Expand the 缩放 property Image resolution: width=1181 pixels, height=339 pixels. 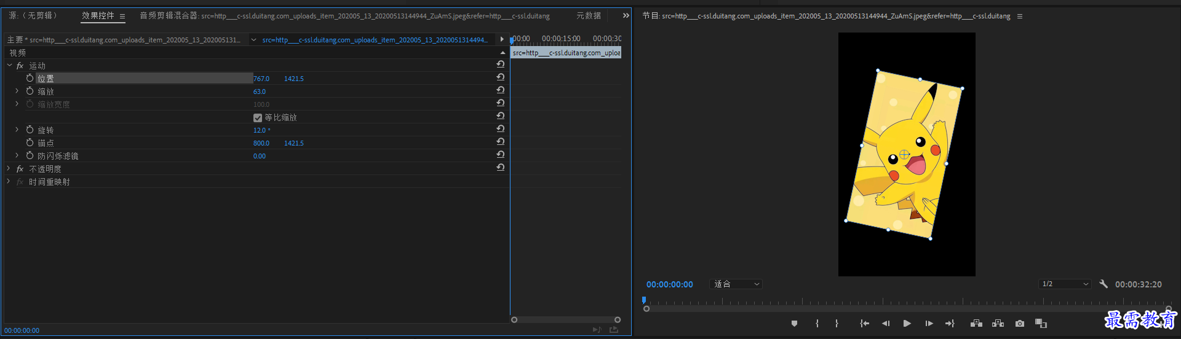pyautogui.click(x=17, y=91)
